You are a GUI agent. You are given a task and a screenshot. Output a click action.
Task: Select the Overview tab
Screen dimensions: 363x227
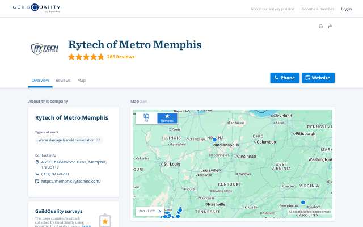40,81
